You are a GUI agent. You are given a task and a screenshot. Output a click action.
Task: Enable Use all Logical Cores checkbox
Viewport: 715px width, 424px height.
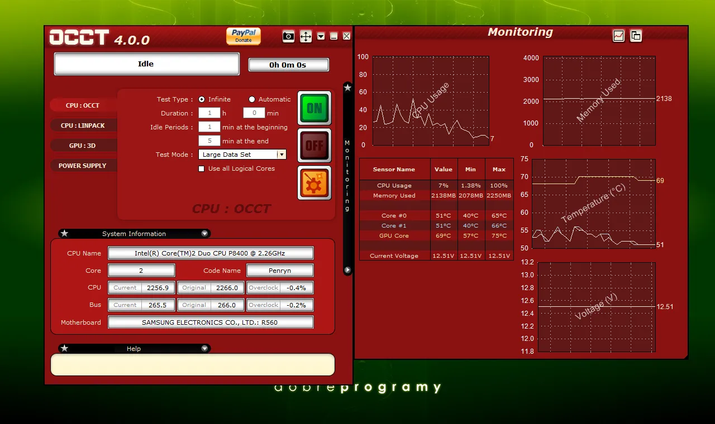202,168
